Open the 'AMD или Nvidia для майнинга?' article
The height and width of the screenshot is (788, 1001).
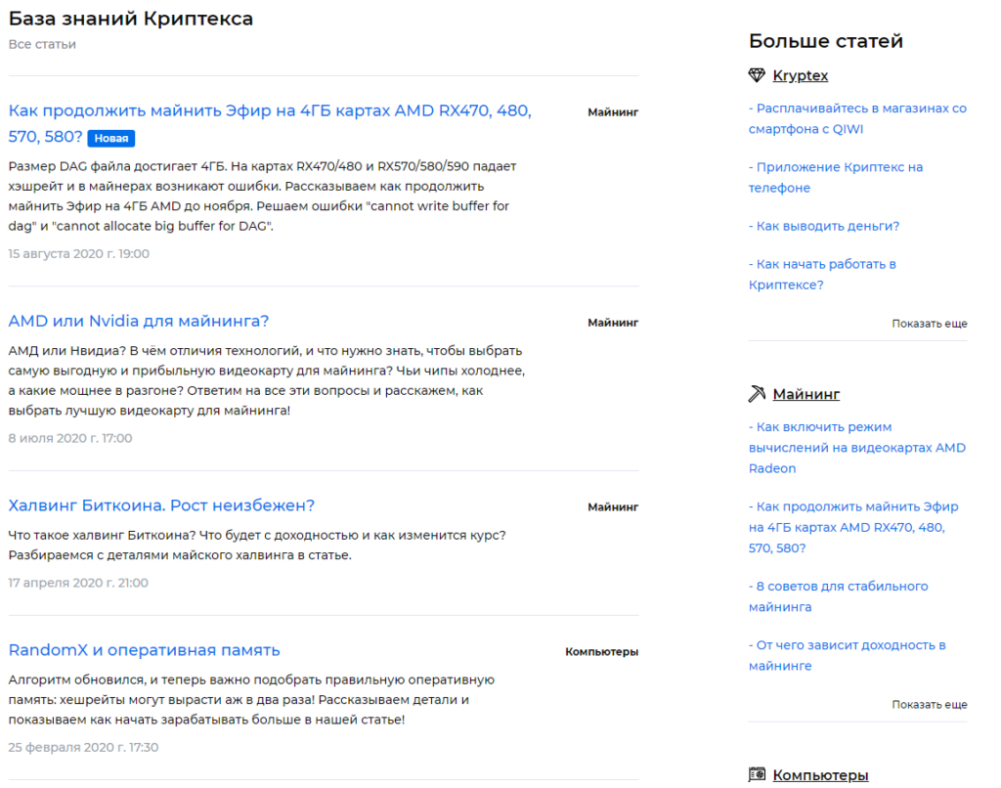(138, 321)
